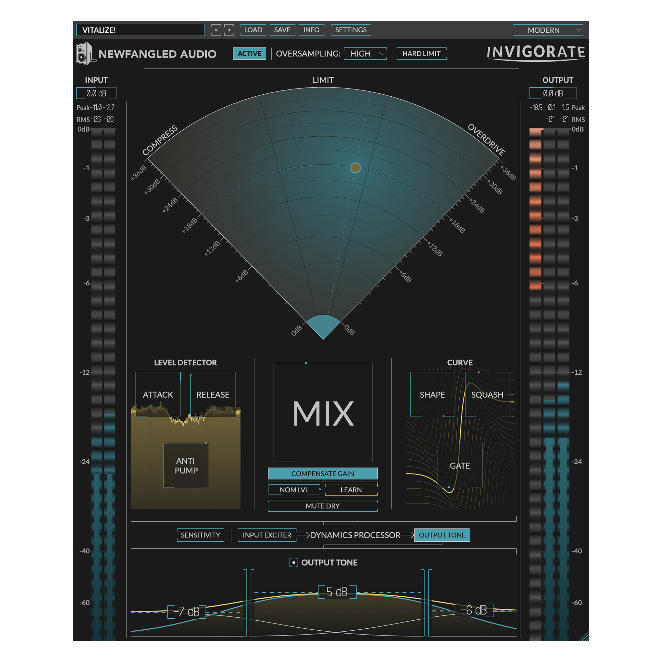Click the VITALIZE! preset name field

point(141,30)
